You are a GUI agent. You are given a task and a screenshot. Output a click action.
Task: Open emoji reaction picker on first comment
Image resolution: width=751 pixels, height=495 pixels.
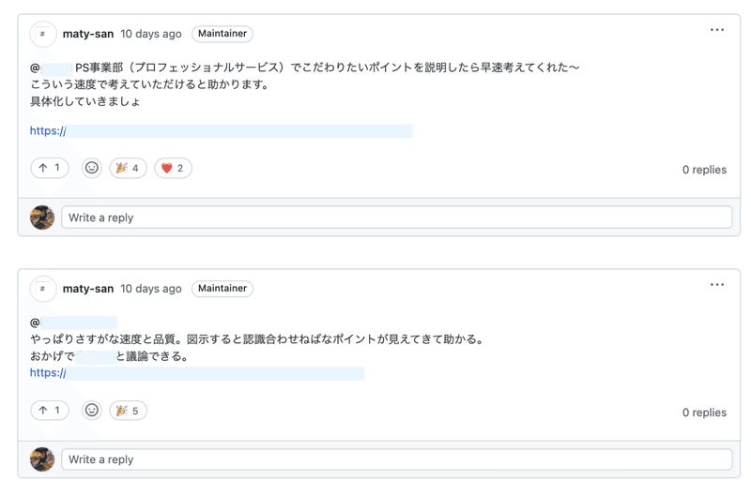coord(91,168)
